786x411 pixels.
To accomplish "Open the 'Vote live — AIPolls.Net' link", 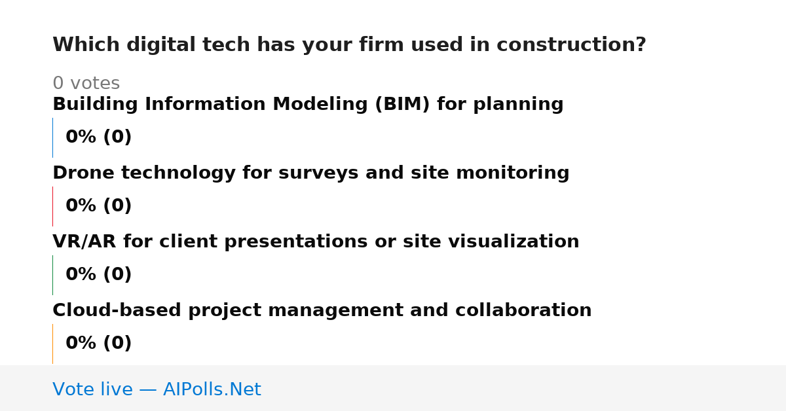I will coord(157,390).
